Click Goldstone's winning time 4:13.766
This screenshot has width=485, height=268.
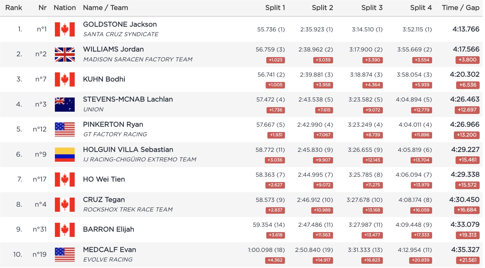tap(466, 29)
